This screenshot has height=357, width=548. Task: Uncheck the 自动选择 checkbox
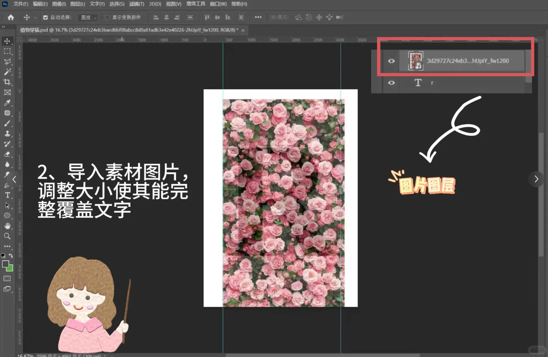click(x=45, y=18)
